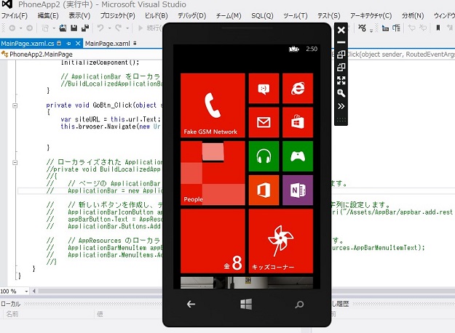This screenshot has width=455, height=333.
Task: Click the 値 column header
Action: pos(100,314)
